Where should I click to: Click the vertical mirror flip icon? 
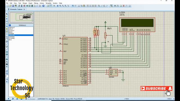7,82
